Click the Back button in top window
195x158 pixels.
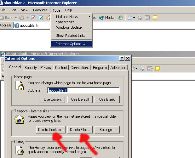click(x=7, y=18)
